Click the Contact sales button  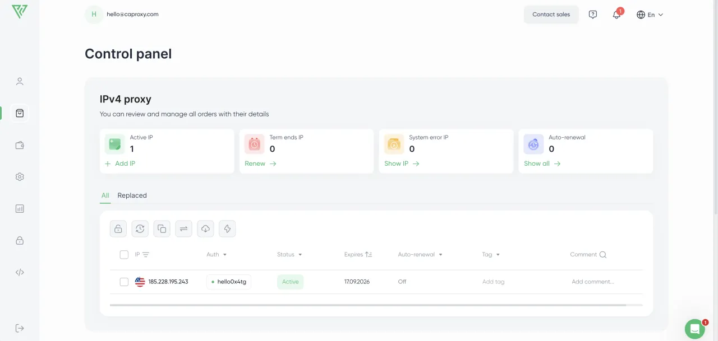[551, 15]
